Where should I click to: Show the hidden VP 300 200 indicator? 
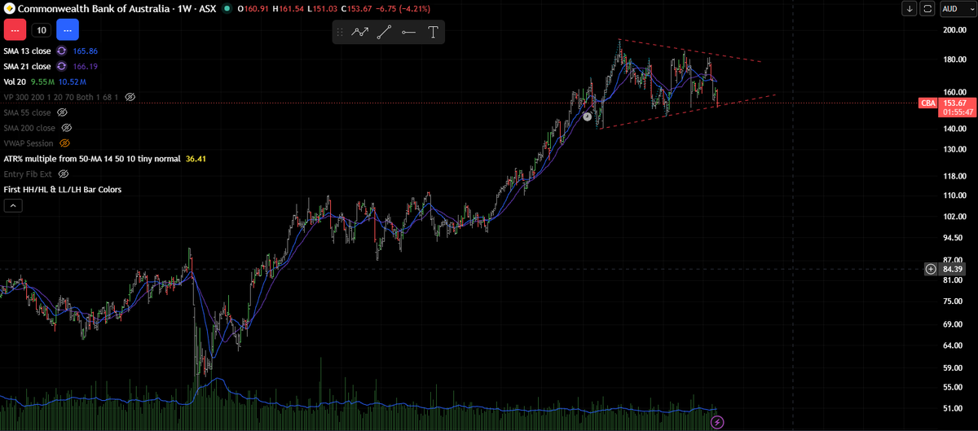(x=130, y=97)
